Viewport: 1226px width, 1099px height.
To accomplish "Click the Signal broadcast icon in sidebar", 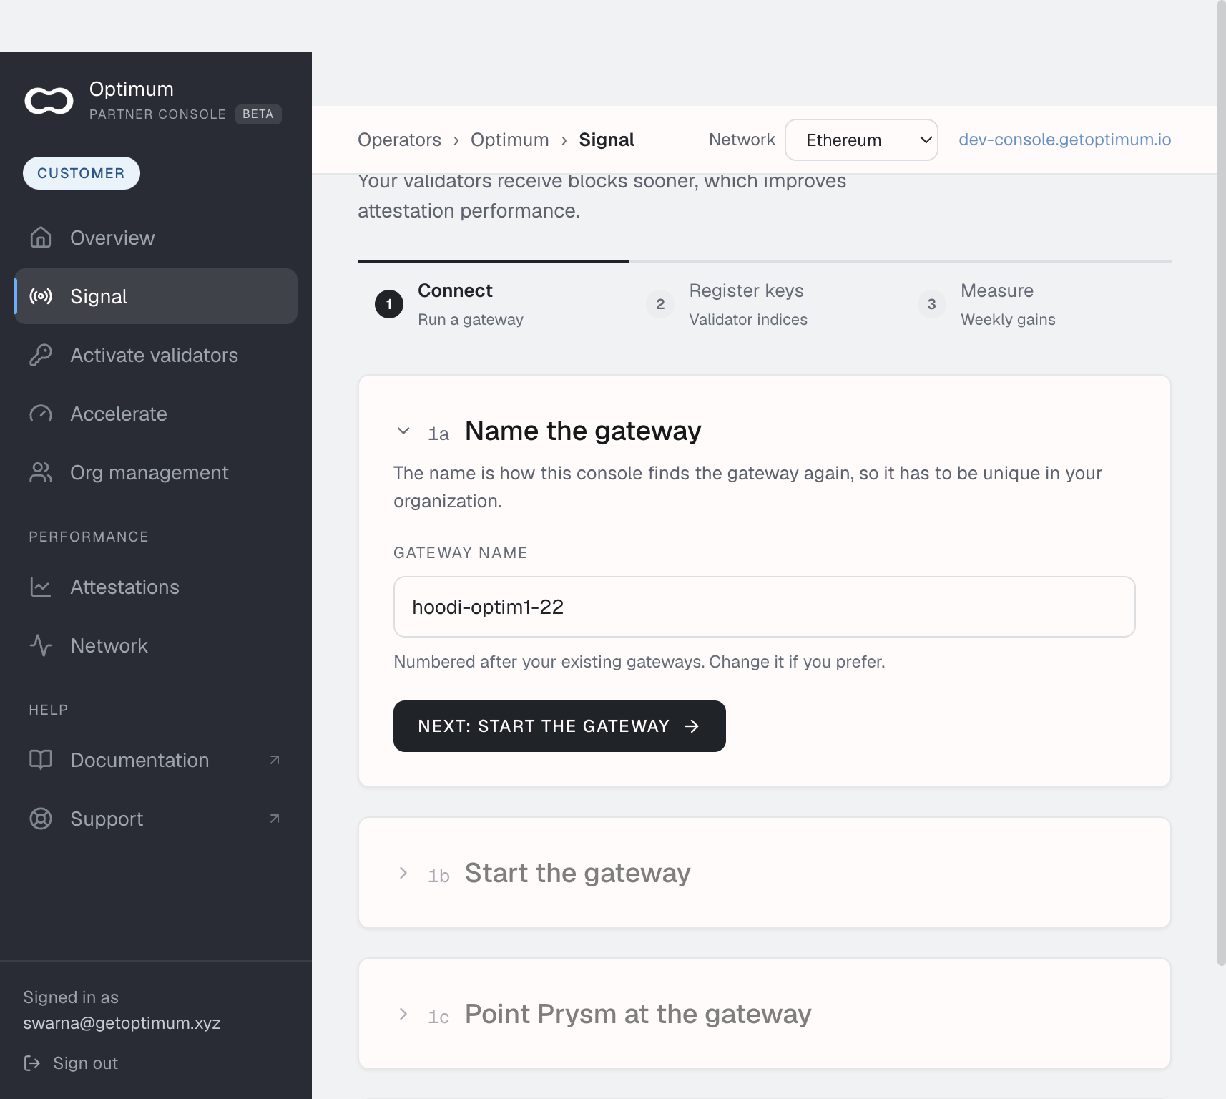I will click(x=41, y=296).
